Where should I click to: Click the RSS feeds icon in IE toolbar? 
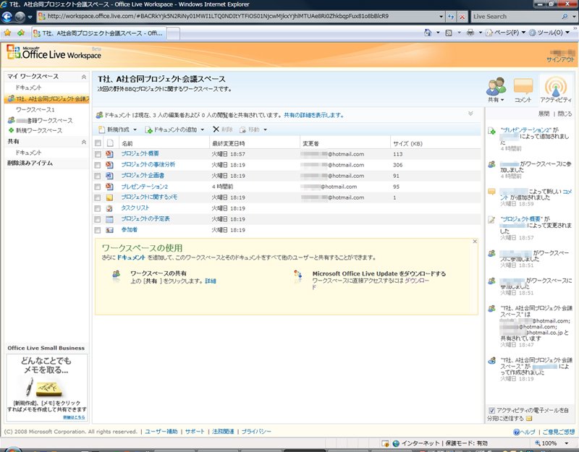449,33
